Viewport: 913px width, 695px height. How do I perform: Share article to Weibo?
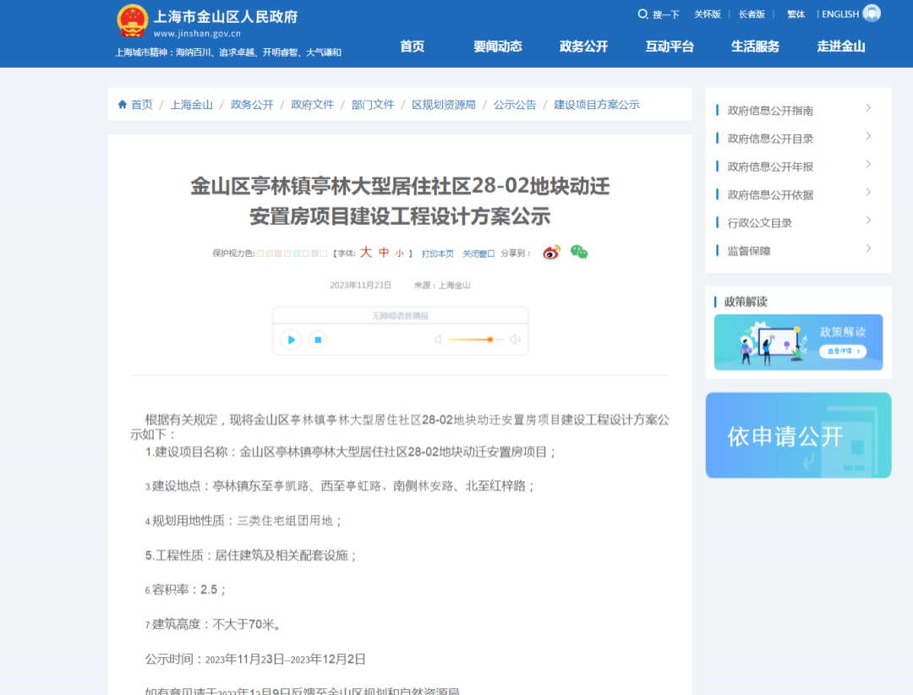click(551, 253)
